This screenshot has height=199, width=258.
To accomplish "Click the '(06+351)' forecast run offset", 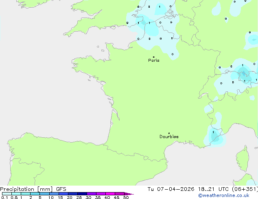I will (245, 189).
